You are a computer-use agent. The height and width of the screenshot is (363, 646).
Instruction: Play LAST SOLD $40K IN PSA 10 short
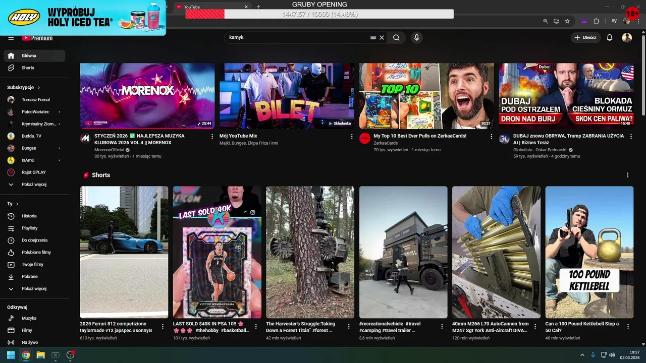coord(217,252)
